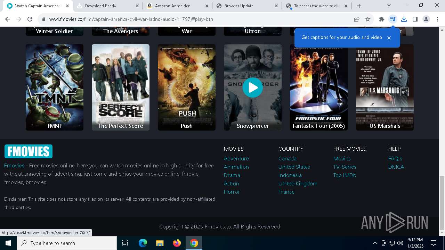Follow the Fmovies text link in description
Image resolution: width=445 pixels, height=250 pixels.
(14, 165)
